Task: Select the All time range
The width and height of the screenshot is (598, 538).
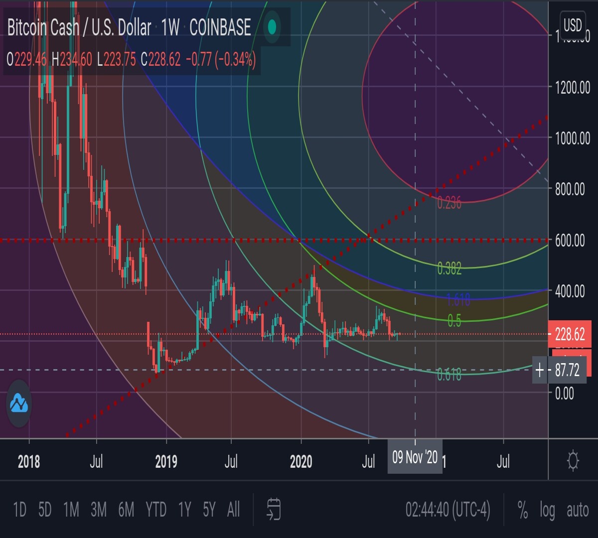Action: click(x=233, y=510)
